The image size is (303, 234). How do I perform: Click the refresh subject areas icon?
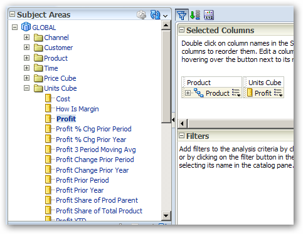pyautogui.click(x=155, y=15)
